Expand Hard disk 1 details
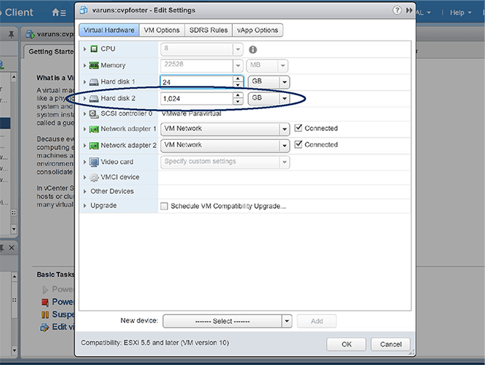Screen dimensions: 485x365 [x=85, y=82]
